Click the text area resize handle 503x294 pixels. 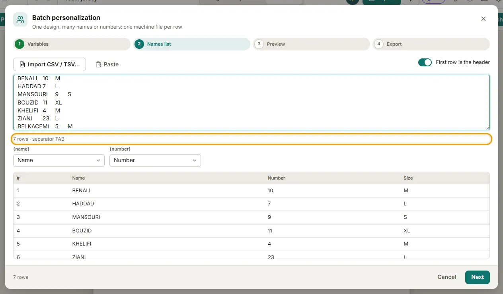click(x=487, y=128)
